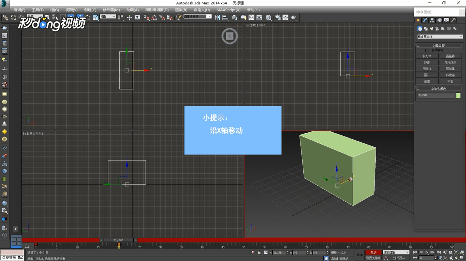Switch to the Motion panel tab

439,20
